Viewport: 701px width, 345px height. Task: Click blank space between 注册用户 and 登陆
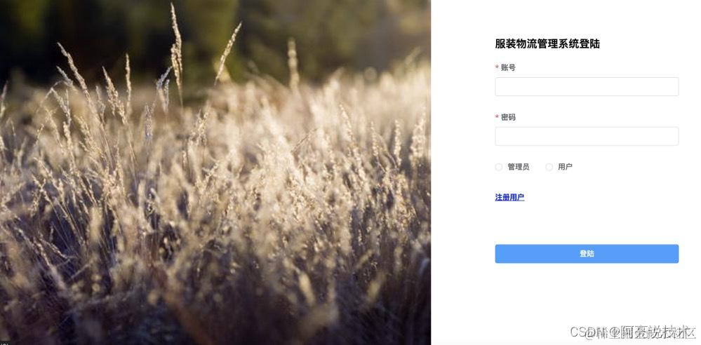click(587, 224)
